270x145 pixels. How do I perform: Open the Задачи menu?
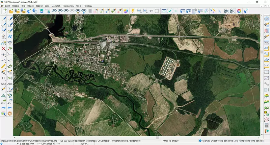39,6
